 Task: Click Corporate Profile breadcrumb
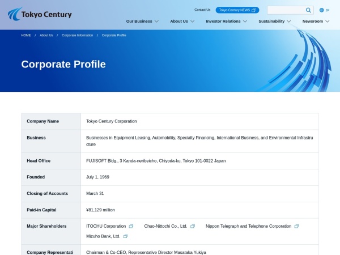coord(114,35)
